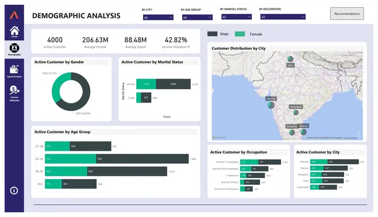Viewport: 378px width, 217px height.
Task: Click the 206.63M Average Income value
Action: pos(95,40)
